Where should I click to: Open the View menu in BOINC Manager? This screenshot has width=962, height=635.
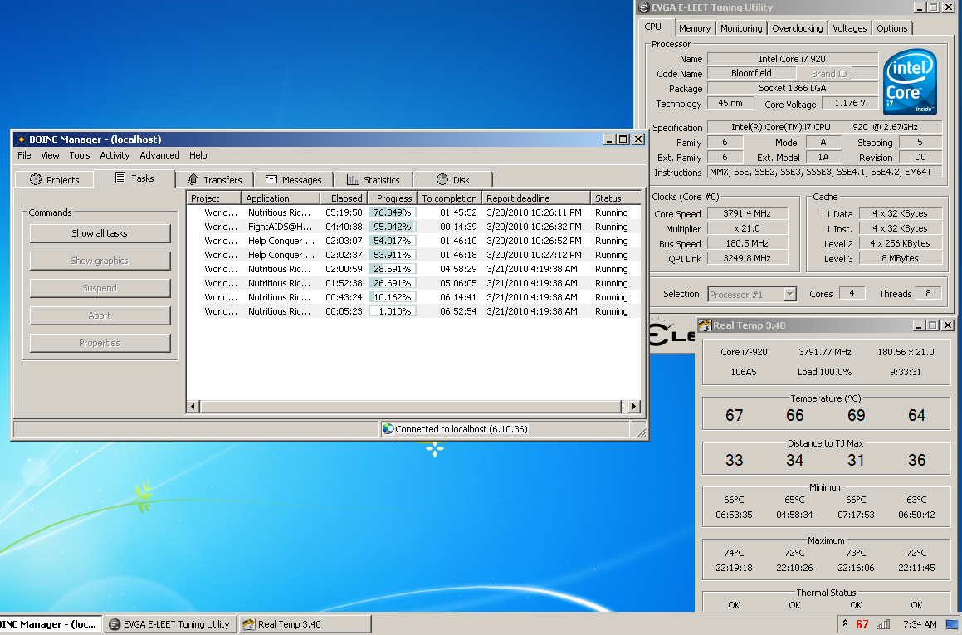pyautogui.click(x=50, y=155)
